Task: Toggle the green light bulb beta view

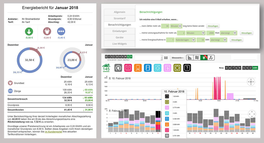Action: tap(204, 58)
